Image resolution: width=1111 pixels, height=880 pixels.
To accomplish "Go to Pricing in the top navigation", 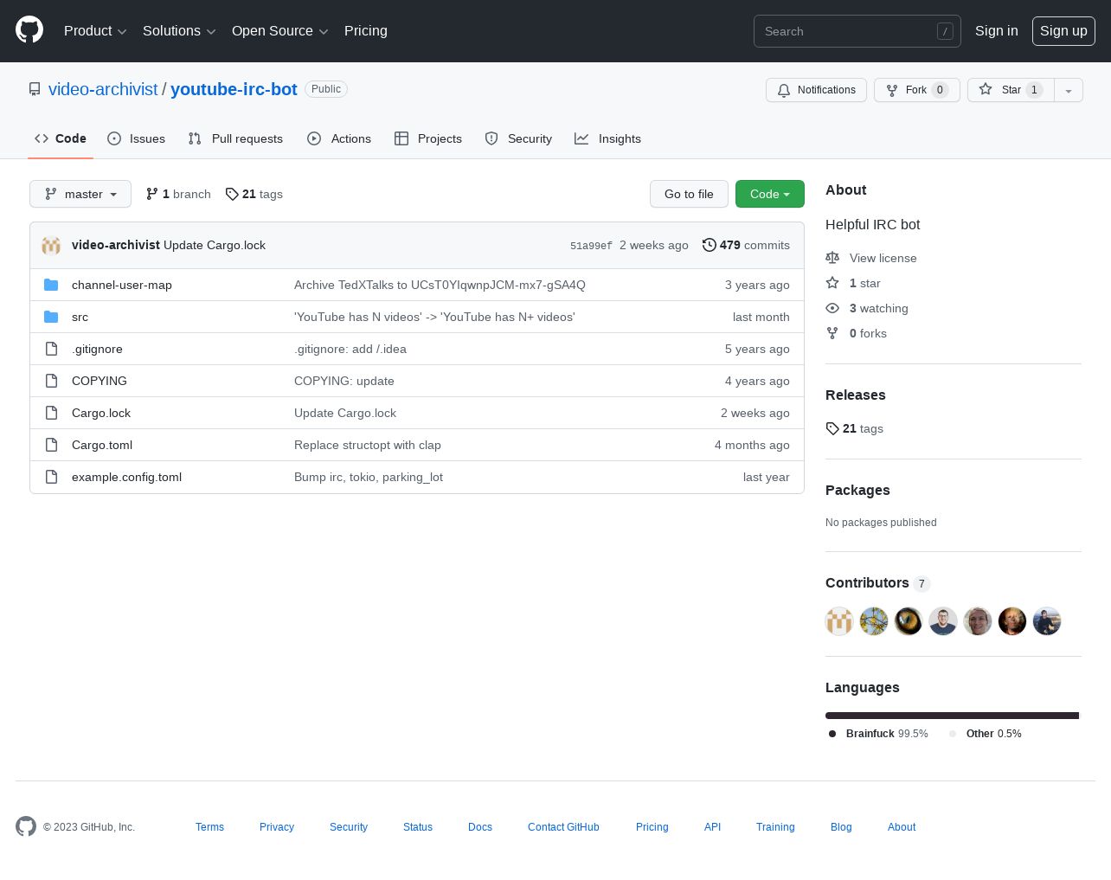I will point(366,31).
